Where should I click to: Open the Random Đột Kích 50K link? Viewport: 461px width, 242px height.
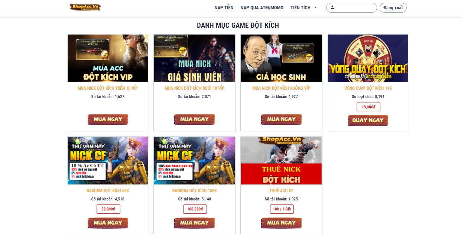click(x=108, y=191)
